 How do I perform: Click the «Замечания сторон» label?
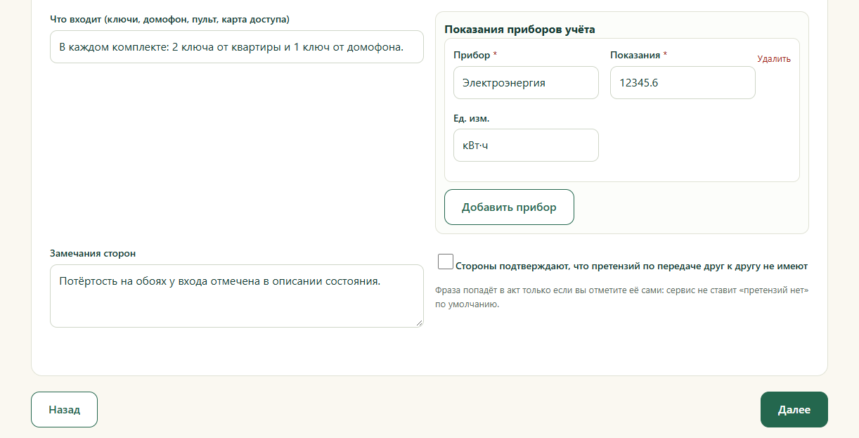[x=93, y=253]
